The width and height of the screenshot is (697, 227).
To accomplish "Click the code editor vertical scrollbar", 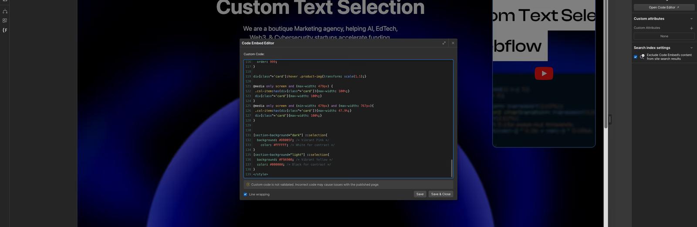I will click(x=452, y=168).
